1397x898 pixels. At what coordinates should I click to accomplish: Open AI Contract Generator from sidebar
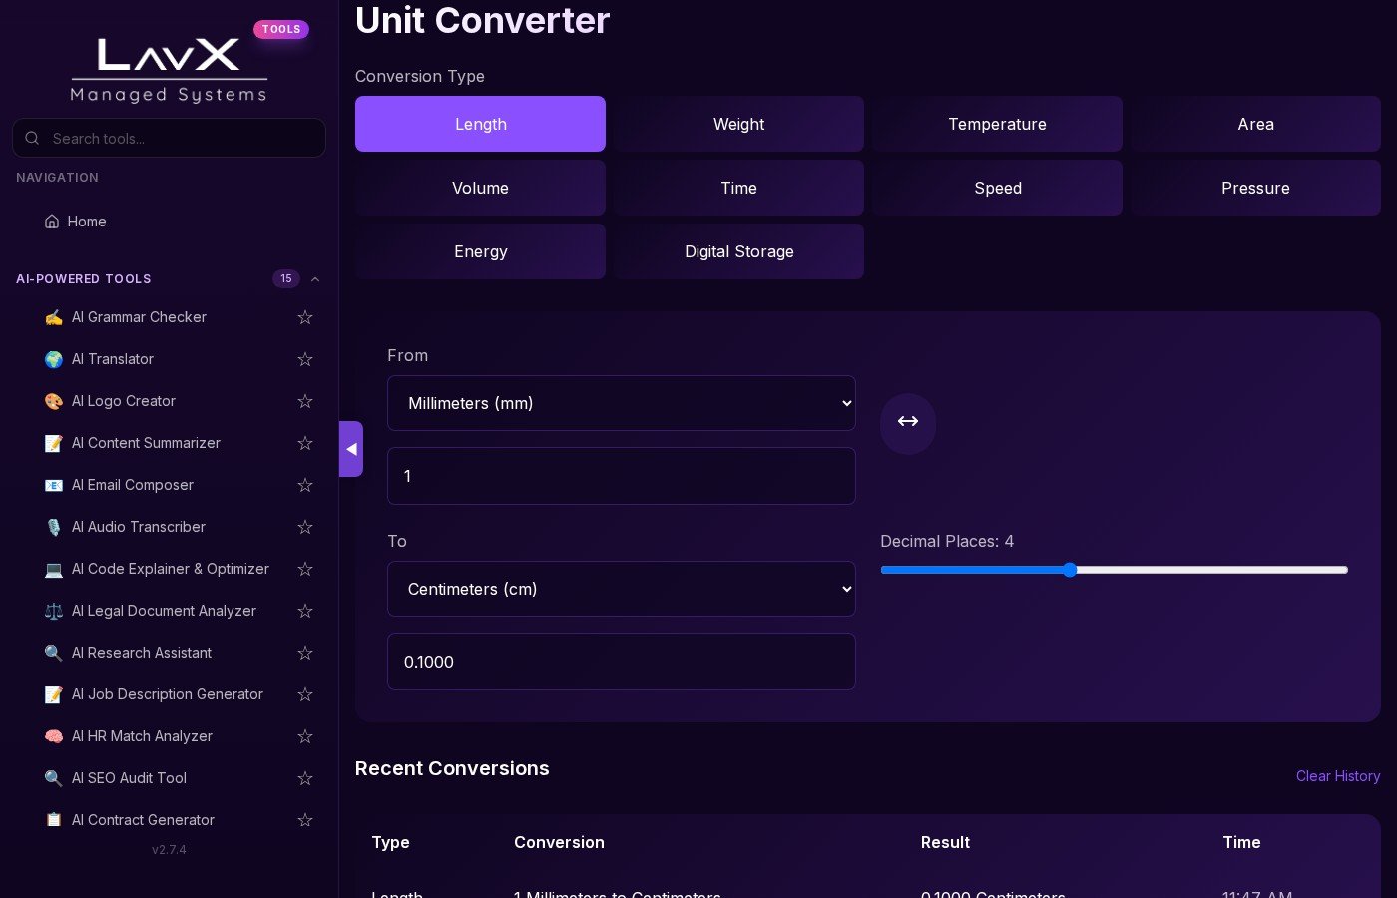143,820
